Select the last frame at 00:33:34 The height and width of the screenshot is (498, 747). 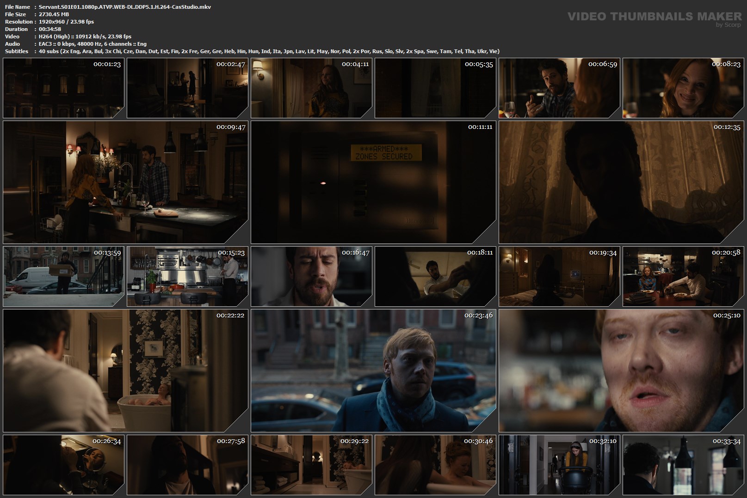tap(683, 465)
